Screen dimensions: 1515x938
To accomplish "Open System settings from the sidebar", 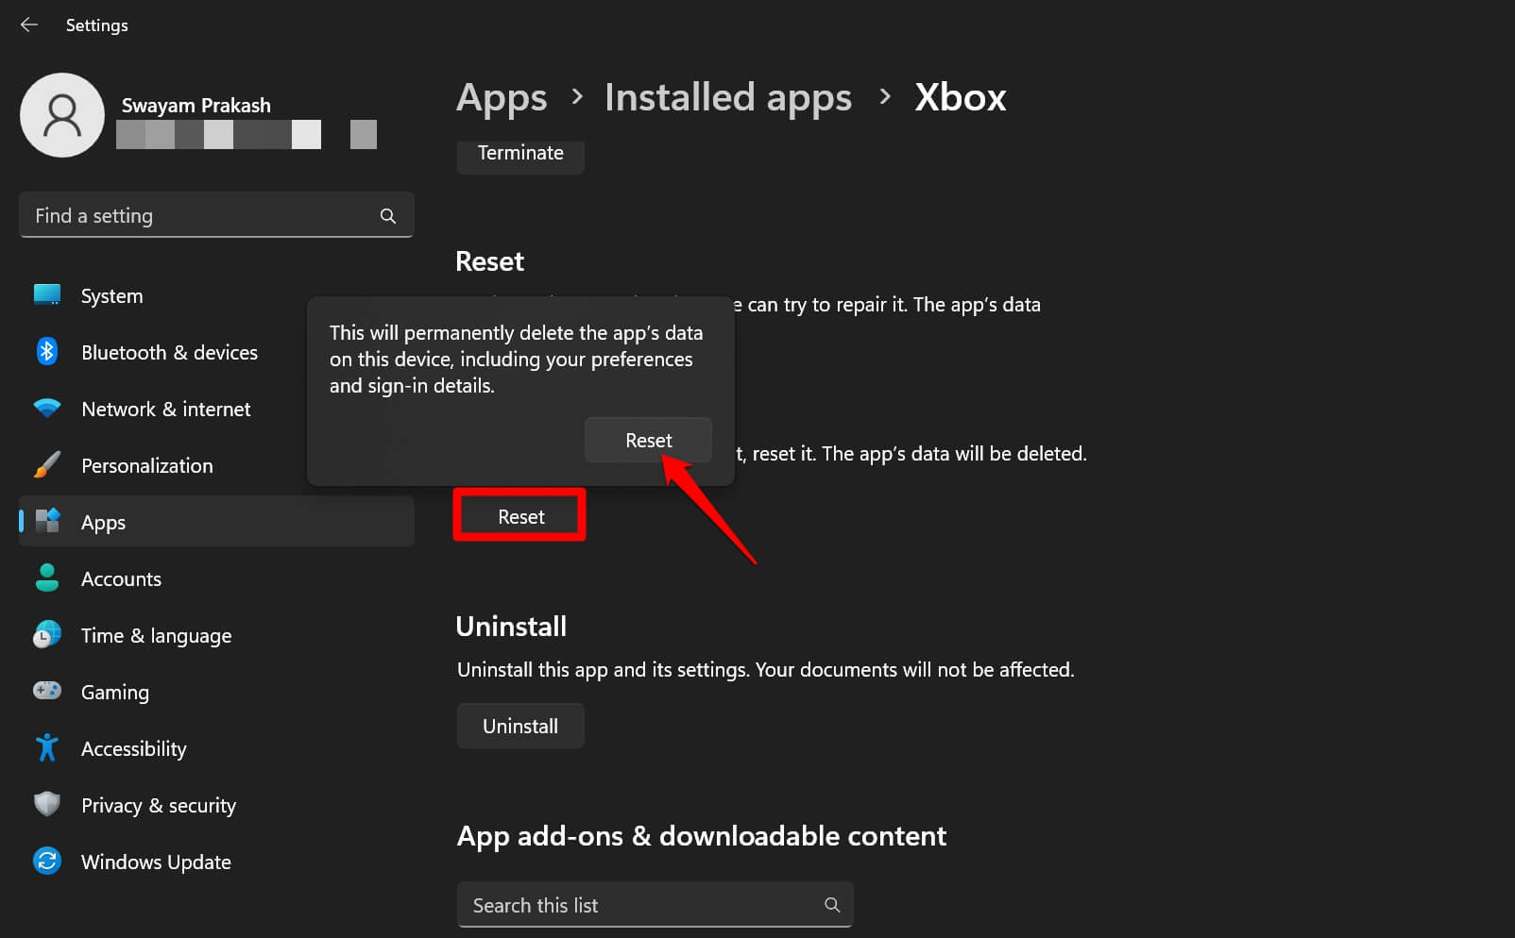I will coord(46,295).
